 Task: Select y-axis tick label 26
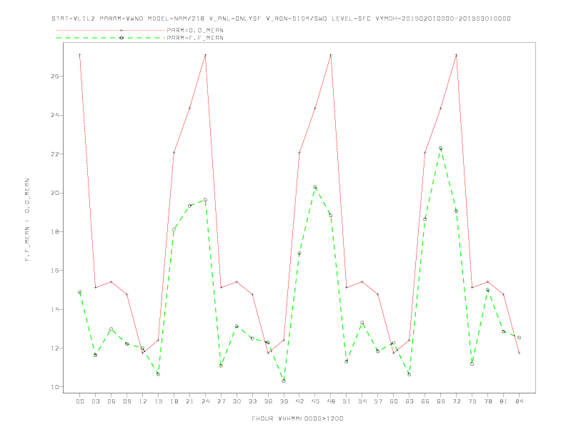55,76
